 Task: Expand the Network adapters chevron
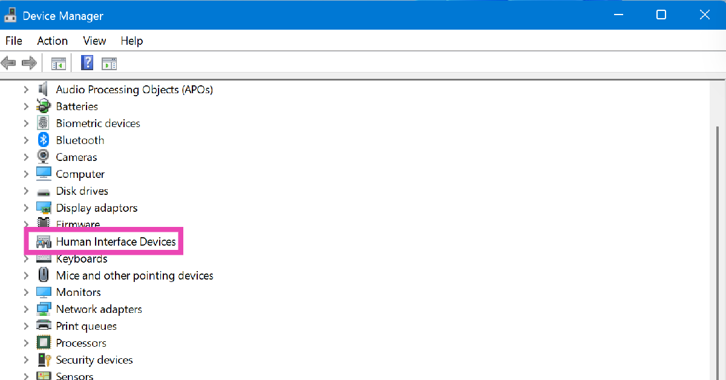[x=25, y=309]
